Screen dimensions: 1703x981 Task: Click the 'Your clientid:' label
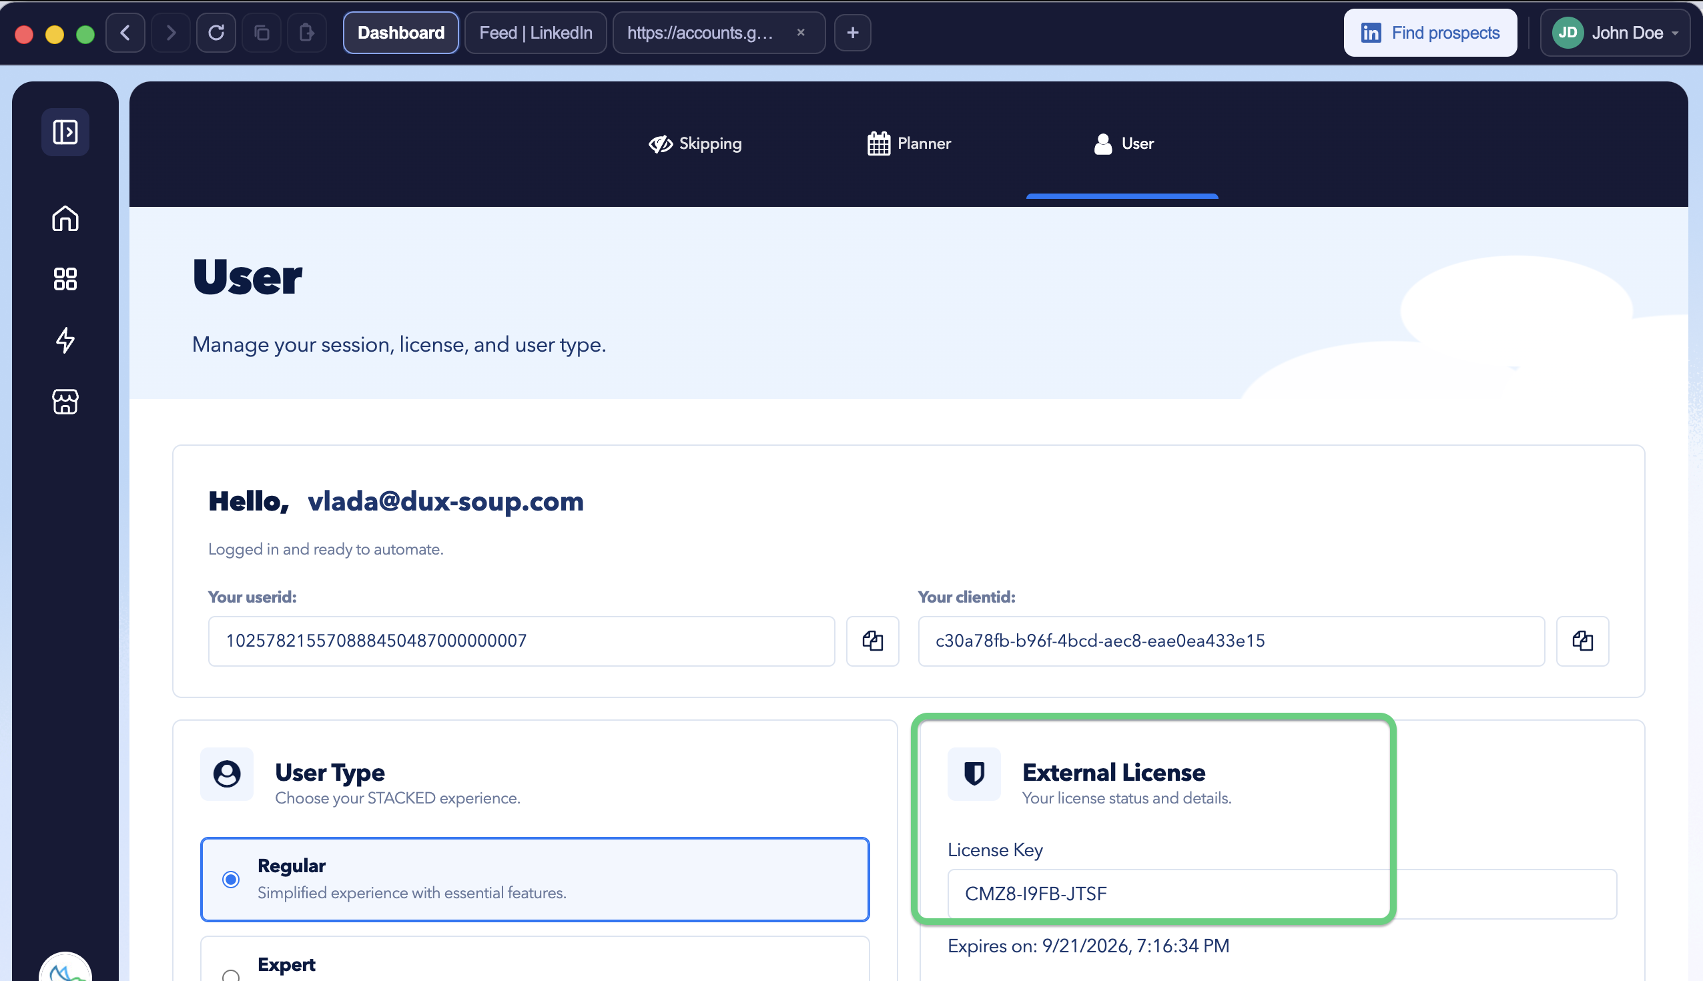[966, 597]
